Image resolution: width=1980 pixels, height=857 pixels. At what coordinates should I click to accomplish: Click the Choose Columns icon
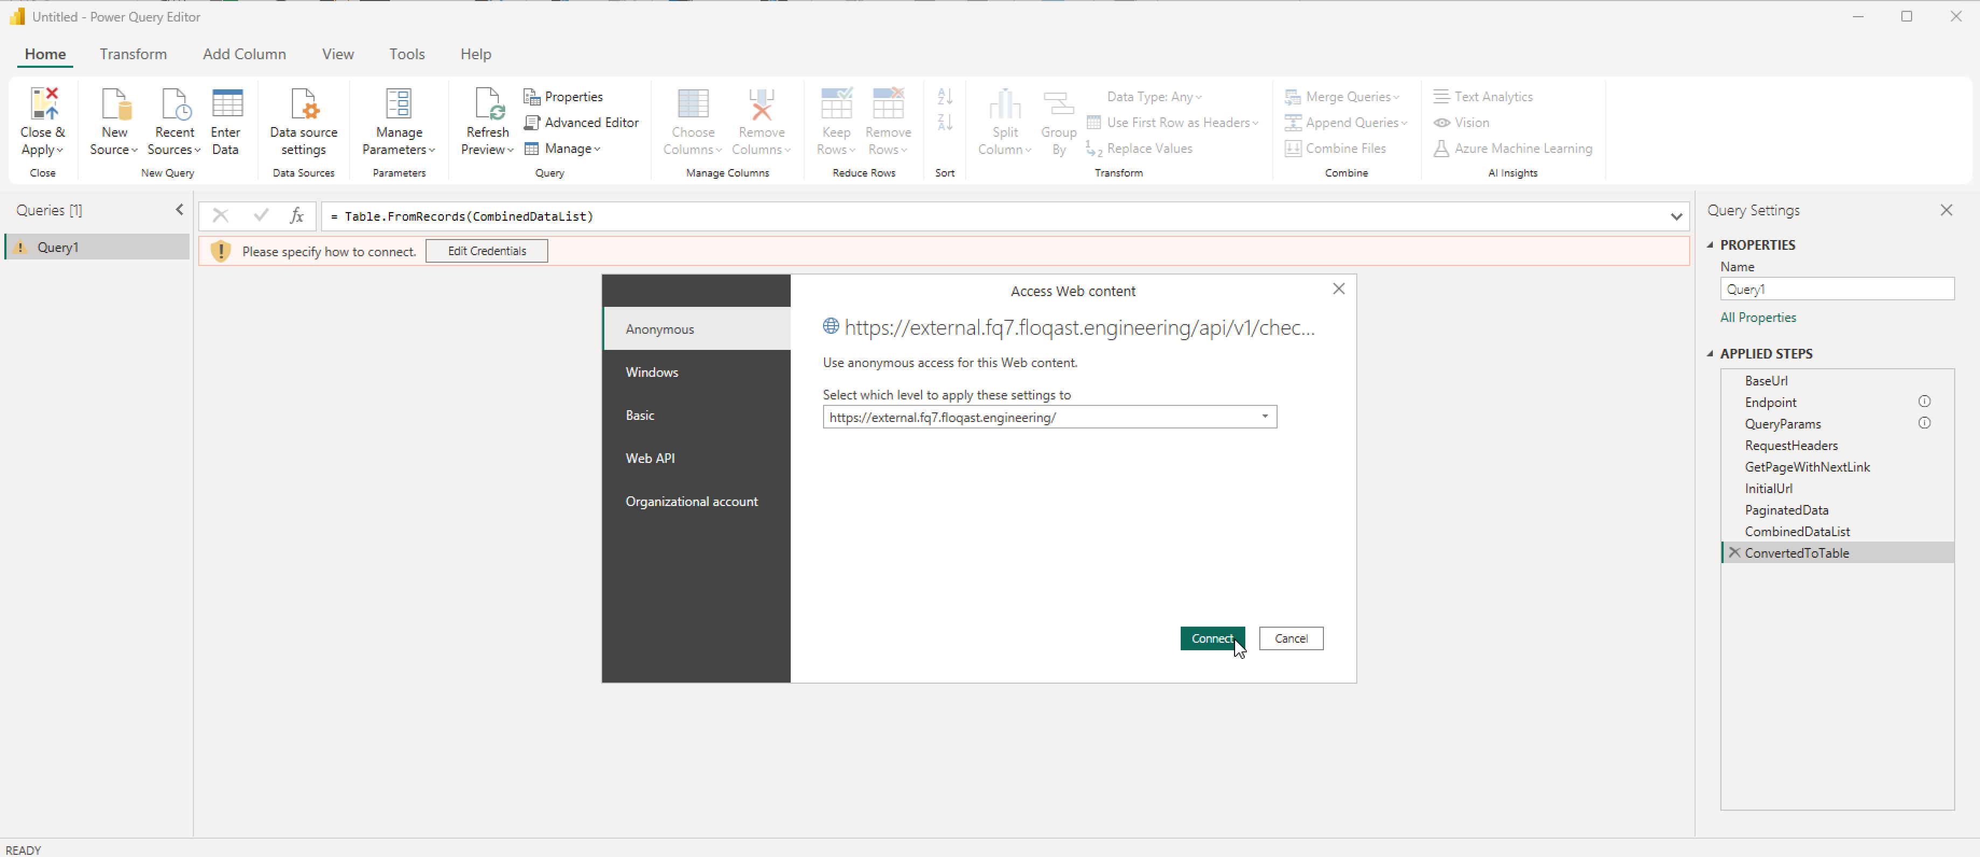click(x=693, y=104)
